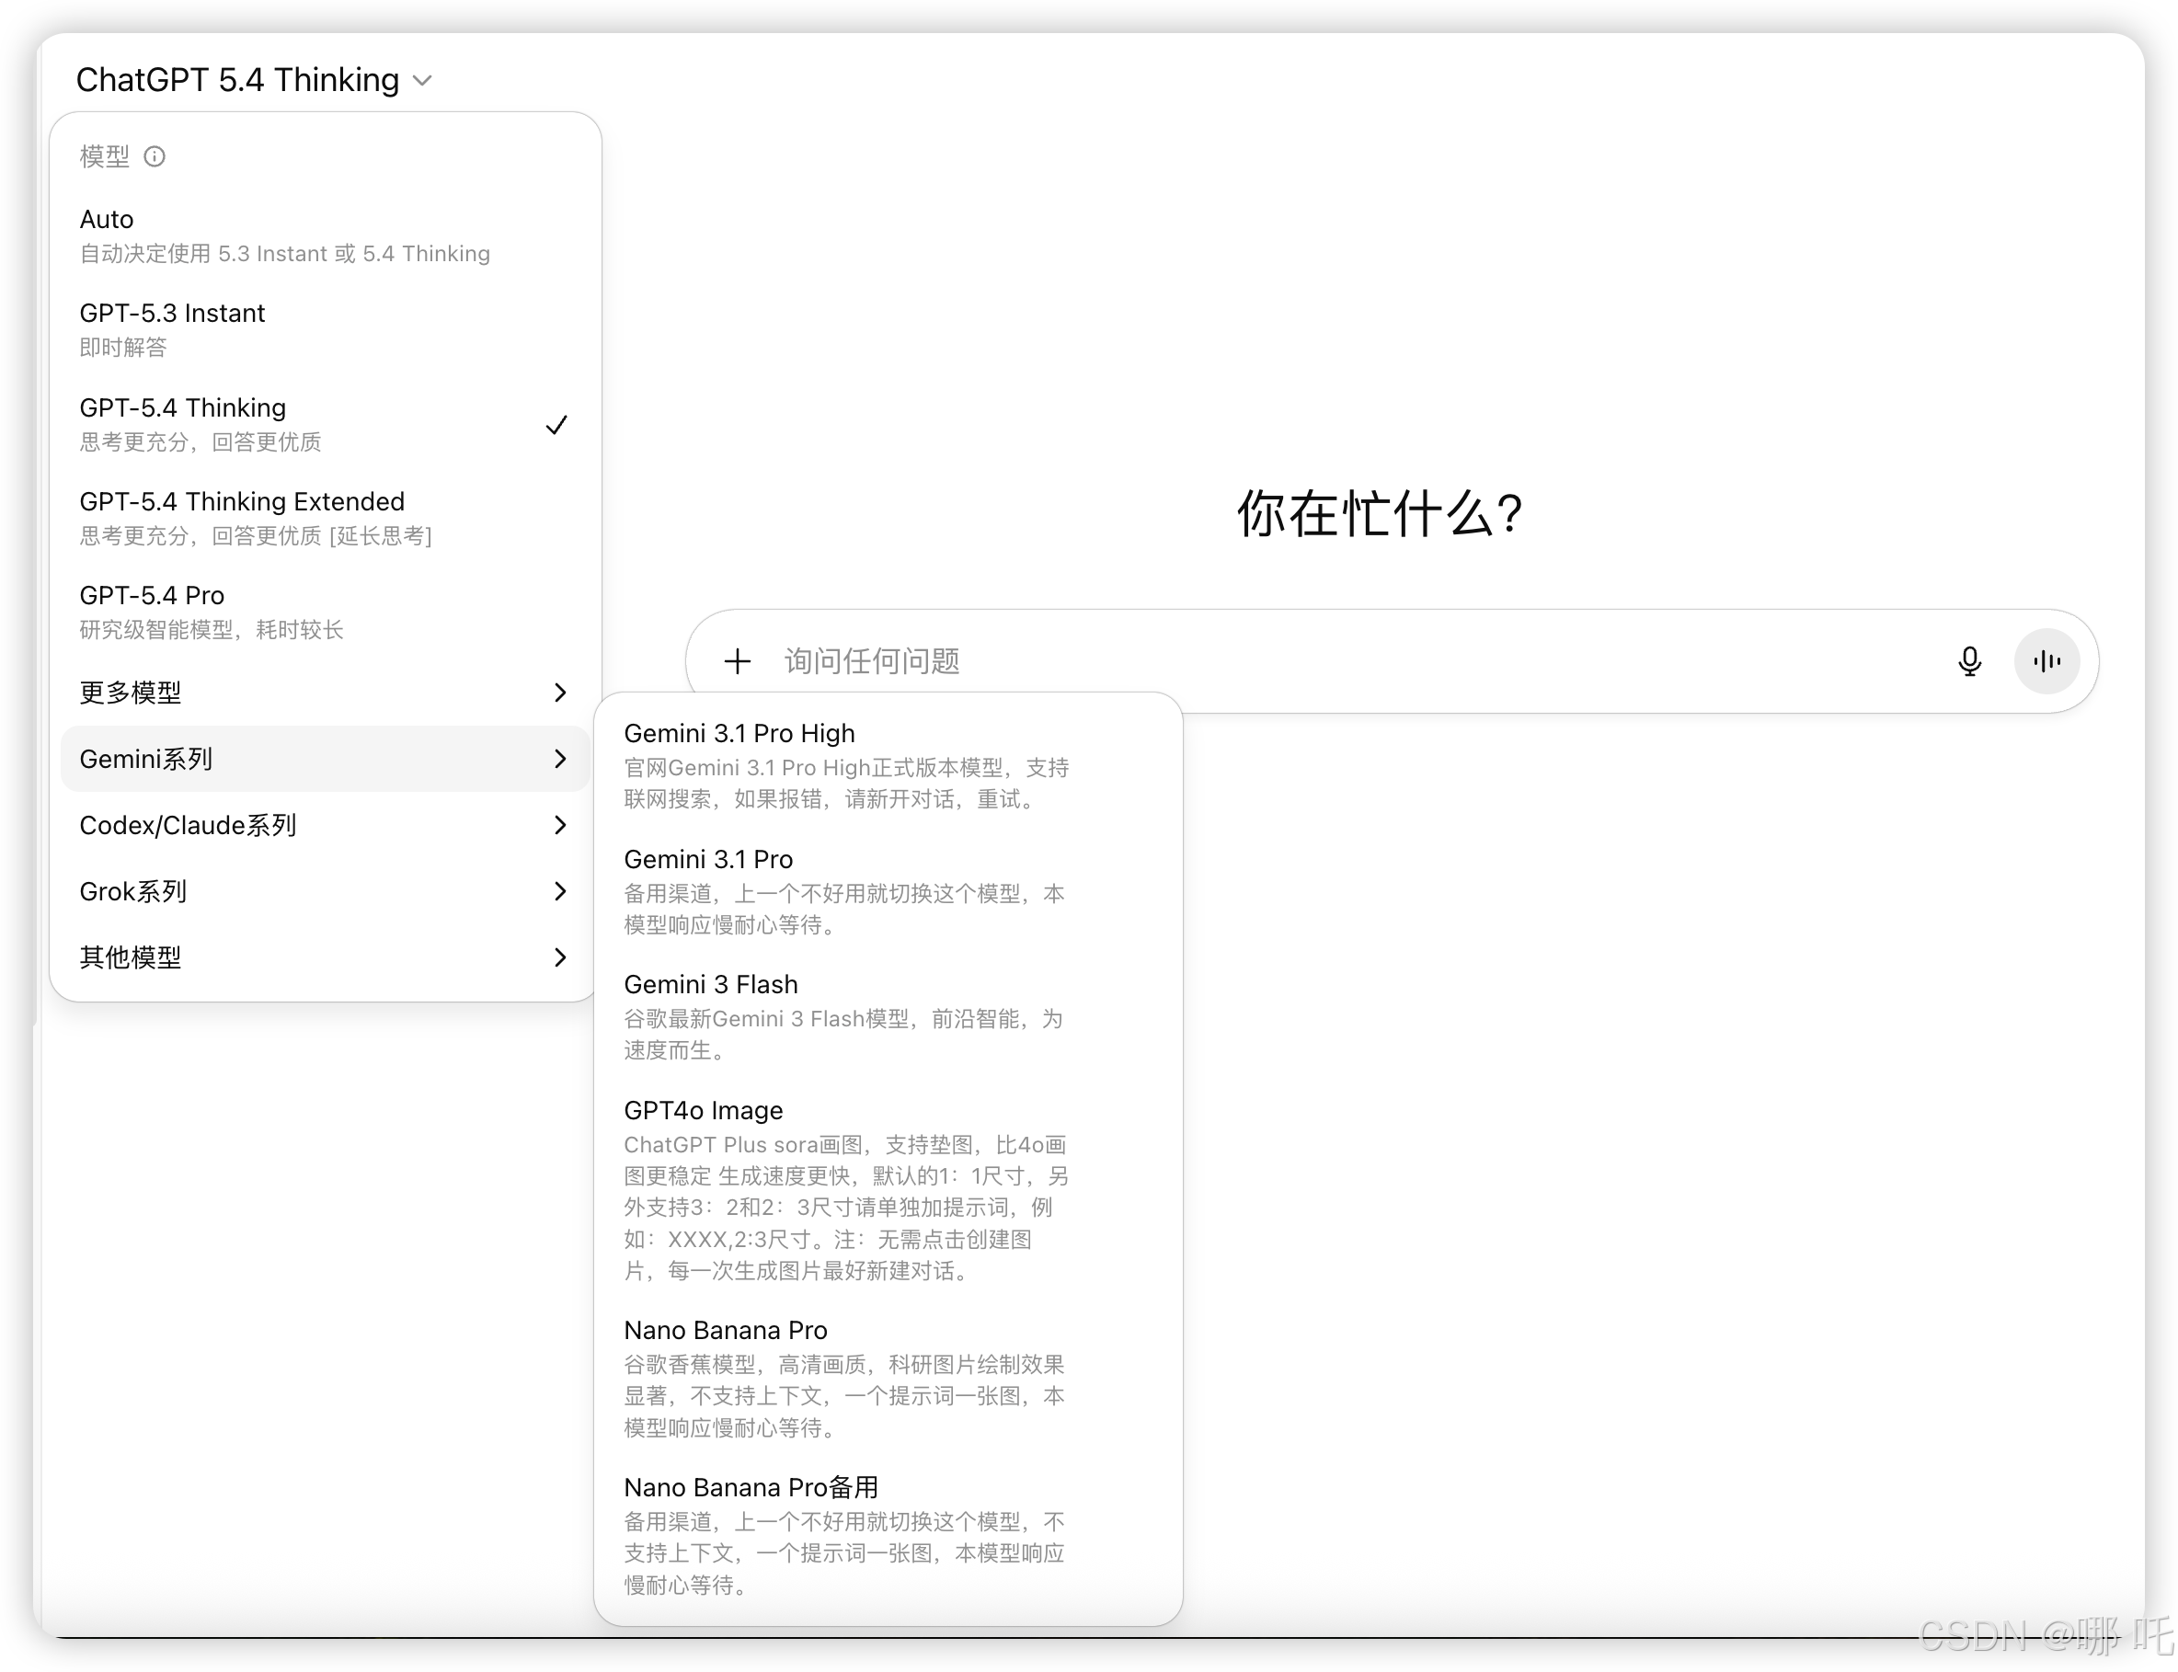Expand the Grok系列 submenu arrow
Screen dimensions: 2178x1672
(x=559, y=892)
